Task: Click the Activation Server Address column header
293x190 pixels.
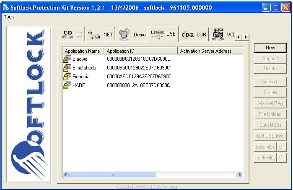Action: point(210,51)
